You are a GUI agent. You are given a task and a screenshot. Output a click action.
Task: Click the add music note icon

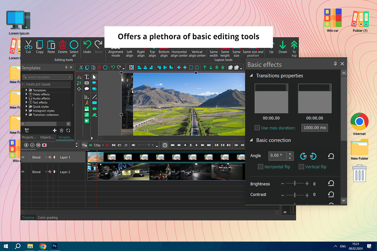(x=87, y=115)
